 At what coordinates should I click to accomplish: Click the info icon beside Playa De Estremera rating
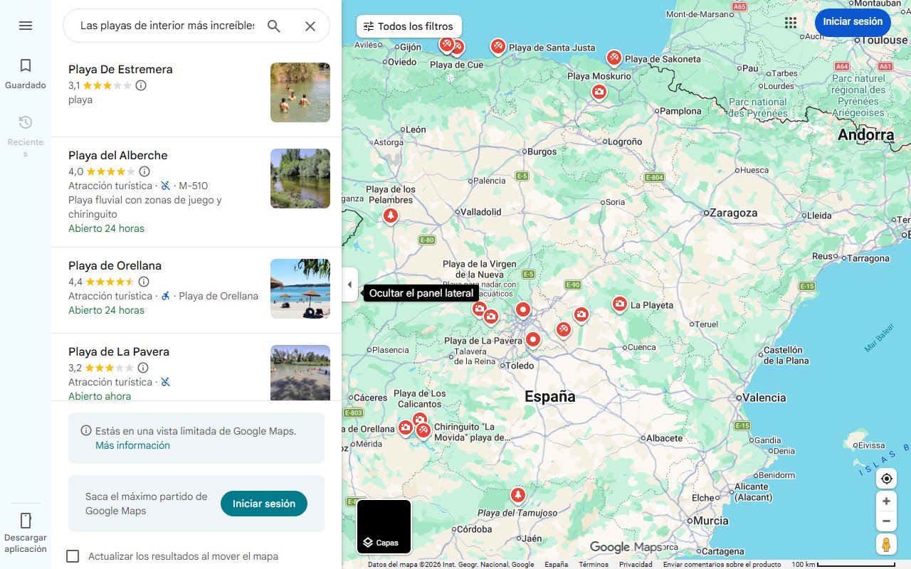click(141, 85)
